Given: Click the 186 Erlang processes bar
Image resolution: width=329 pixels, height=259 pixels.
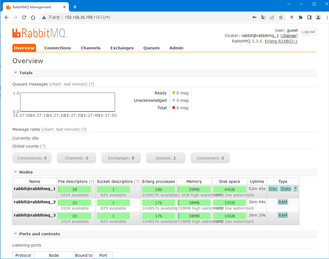Looking at the screenshot, I should [159, 189].
